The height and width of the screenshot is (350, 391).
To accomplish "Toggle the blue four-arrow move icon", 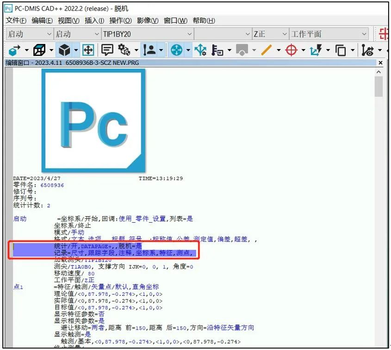I will [177, 50].
